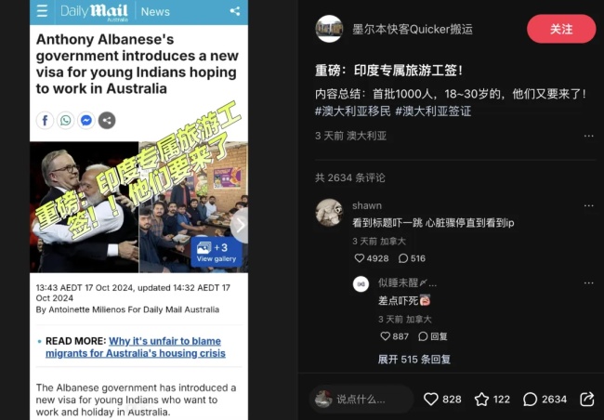Open the post share icon at bottom right

[587, 400]
